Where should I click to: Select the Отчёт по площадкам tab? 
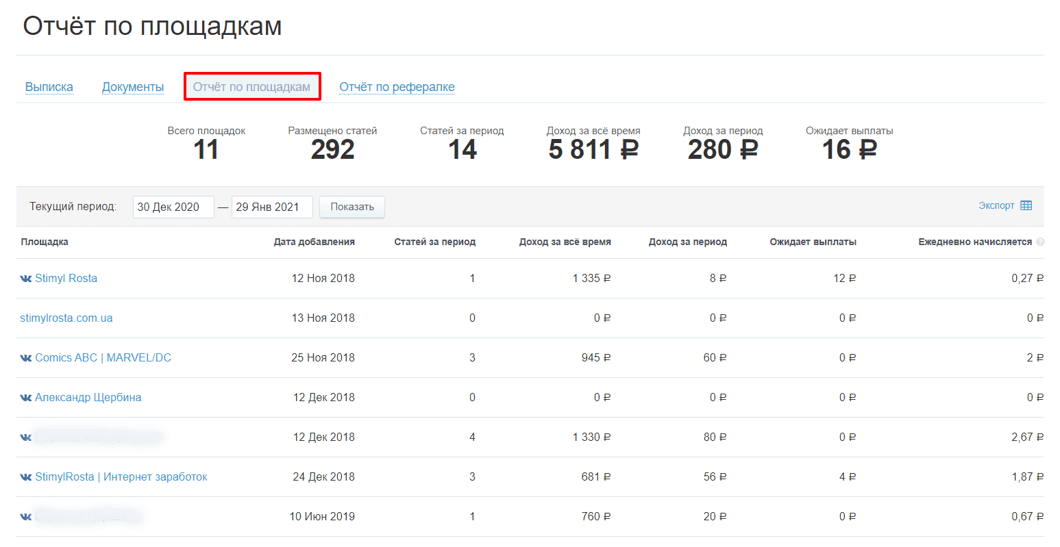(251, 87)
